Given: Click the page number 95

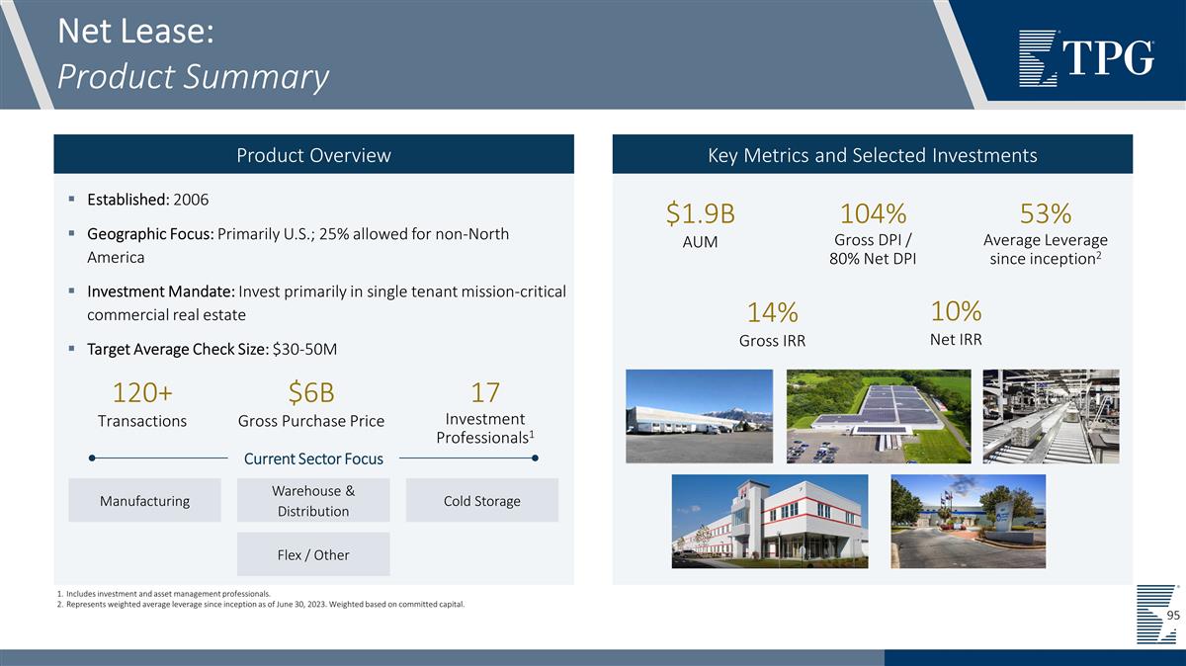Looking at the screenshot, I should tap(1174, 616).
